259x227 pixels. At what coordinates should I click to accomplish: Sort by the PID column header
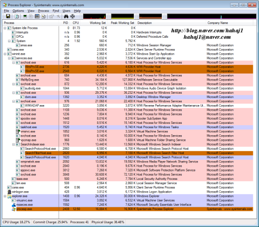65,23
